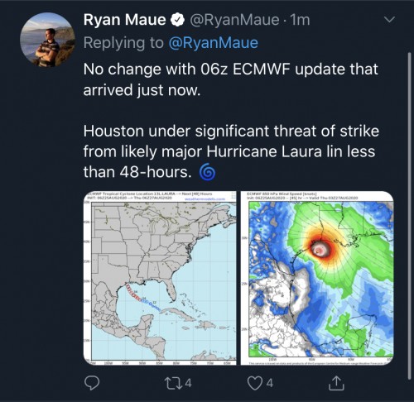Click the blue verified badge
Viewport: 414px width, 402px height.
click(x=177, y=20)
